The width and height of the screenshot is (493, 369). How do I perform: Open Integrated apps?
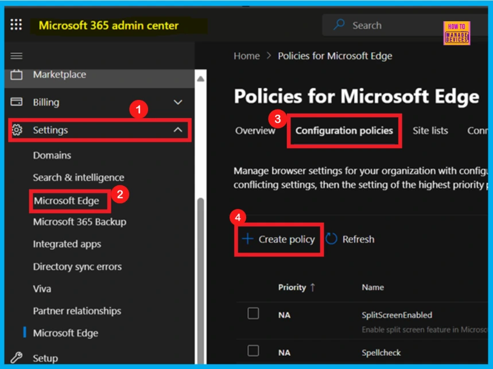coord(67,244)
